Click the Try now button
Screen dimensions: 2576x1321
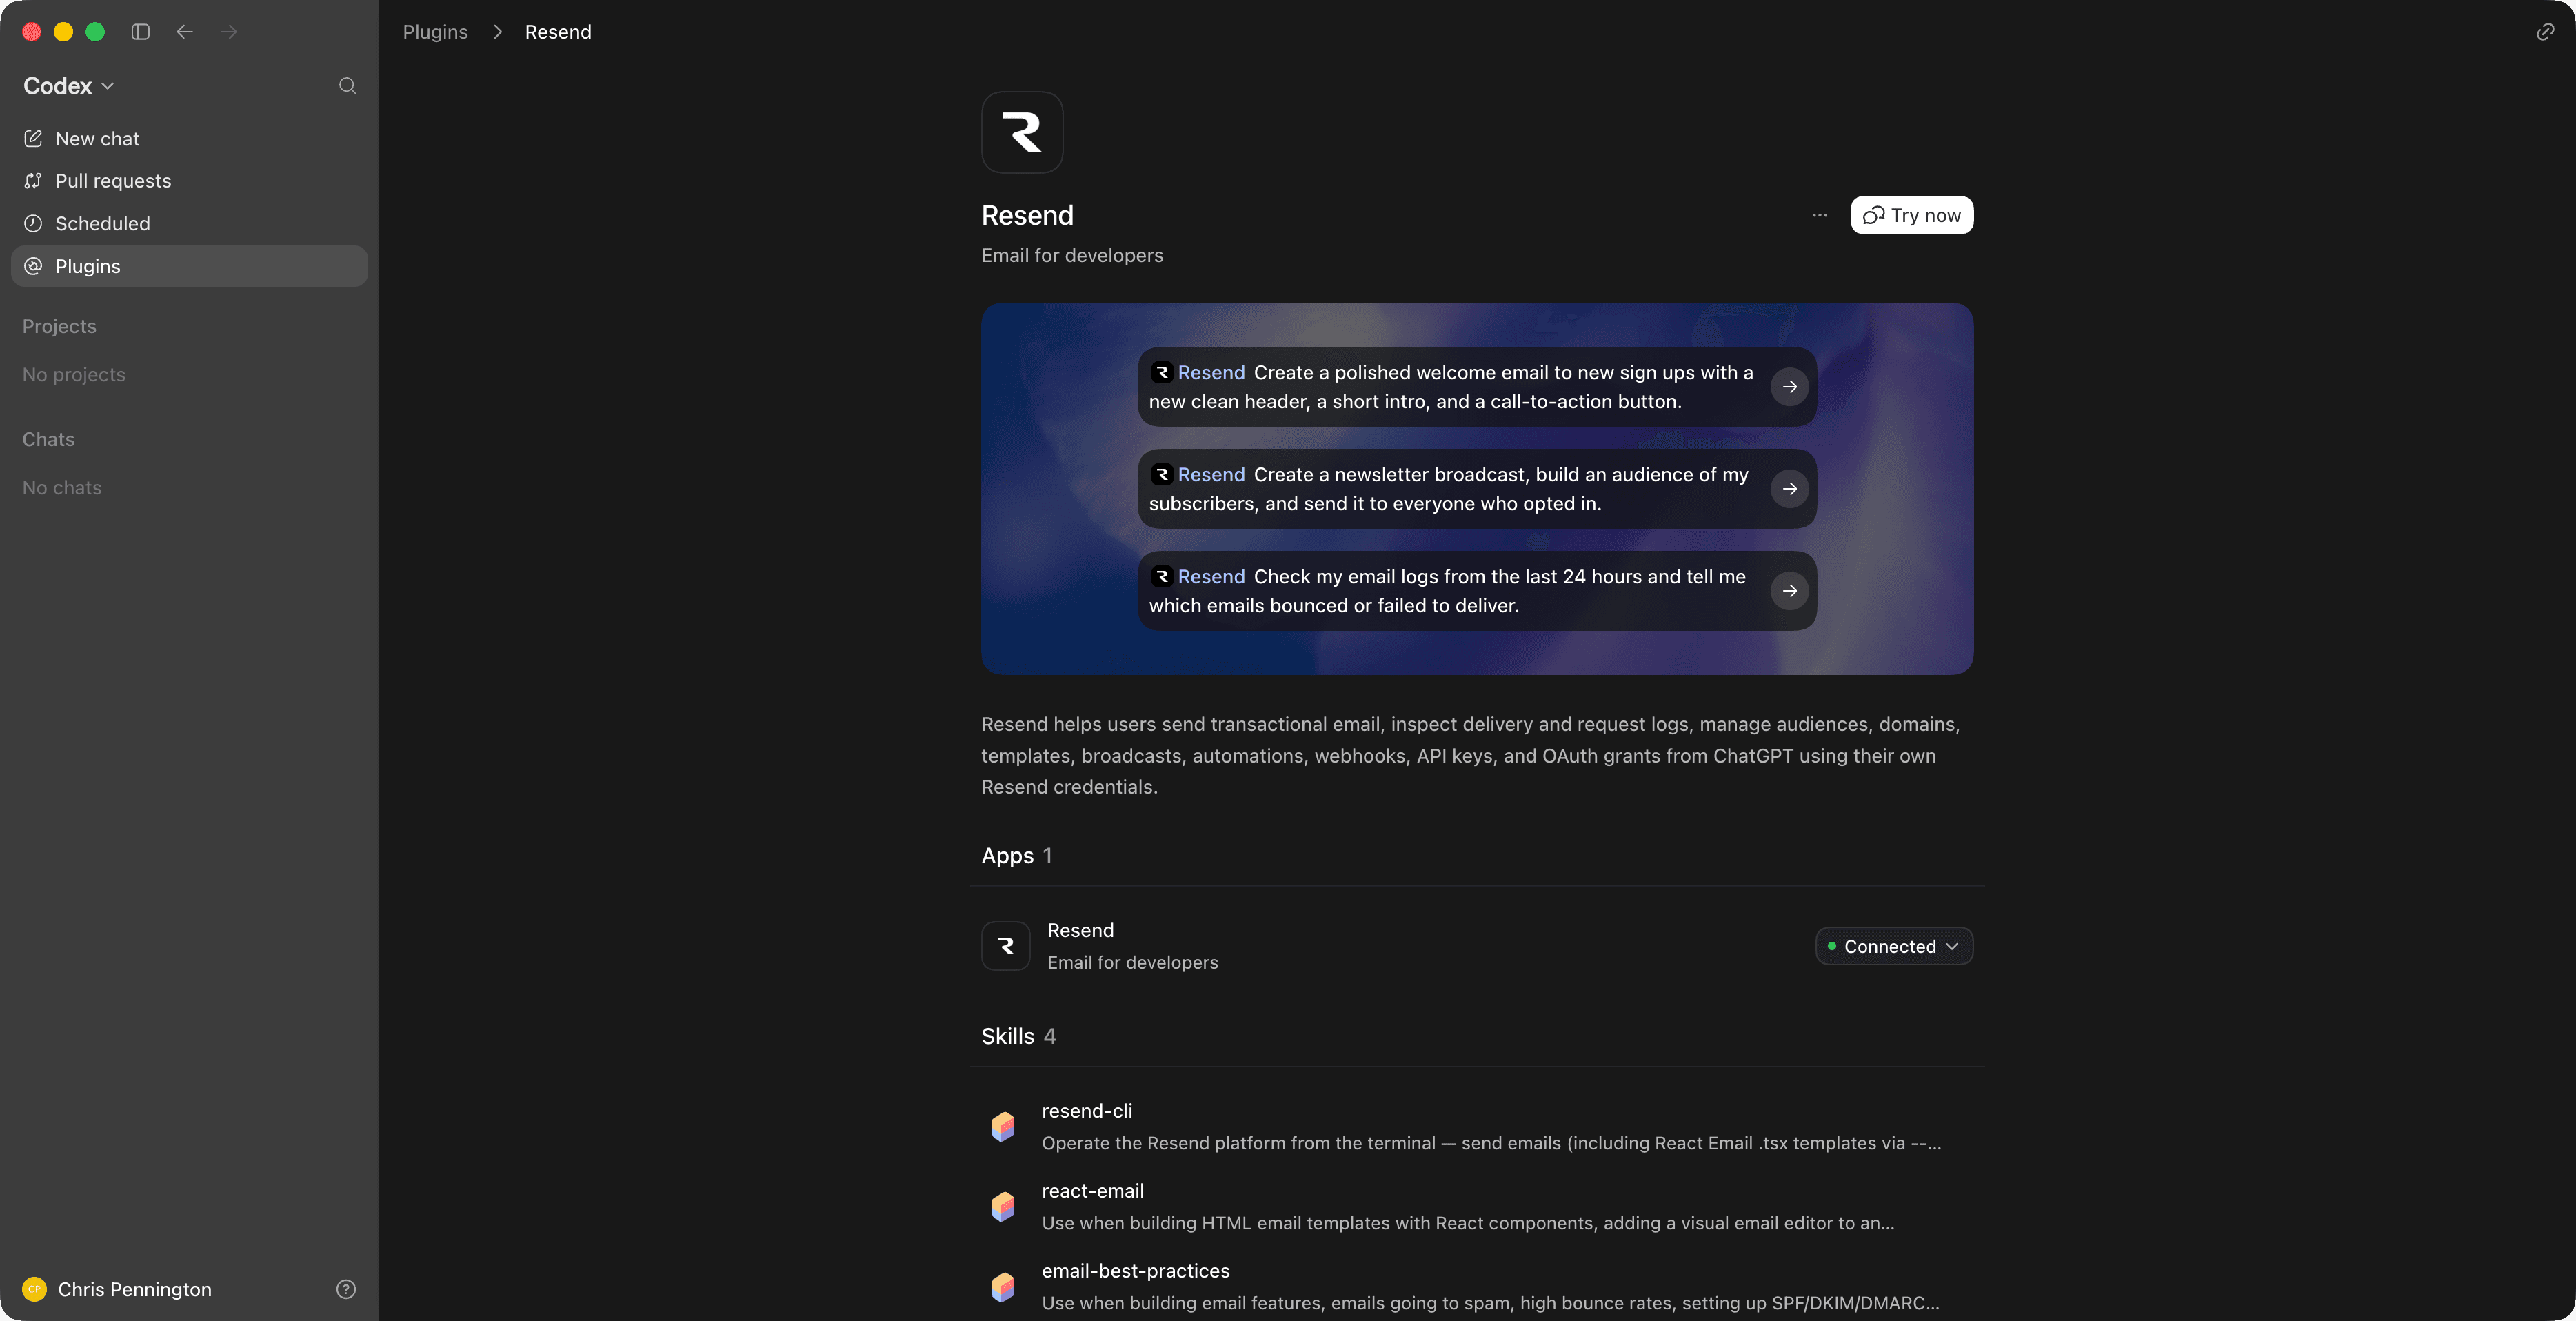1912,215
